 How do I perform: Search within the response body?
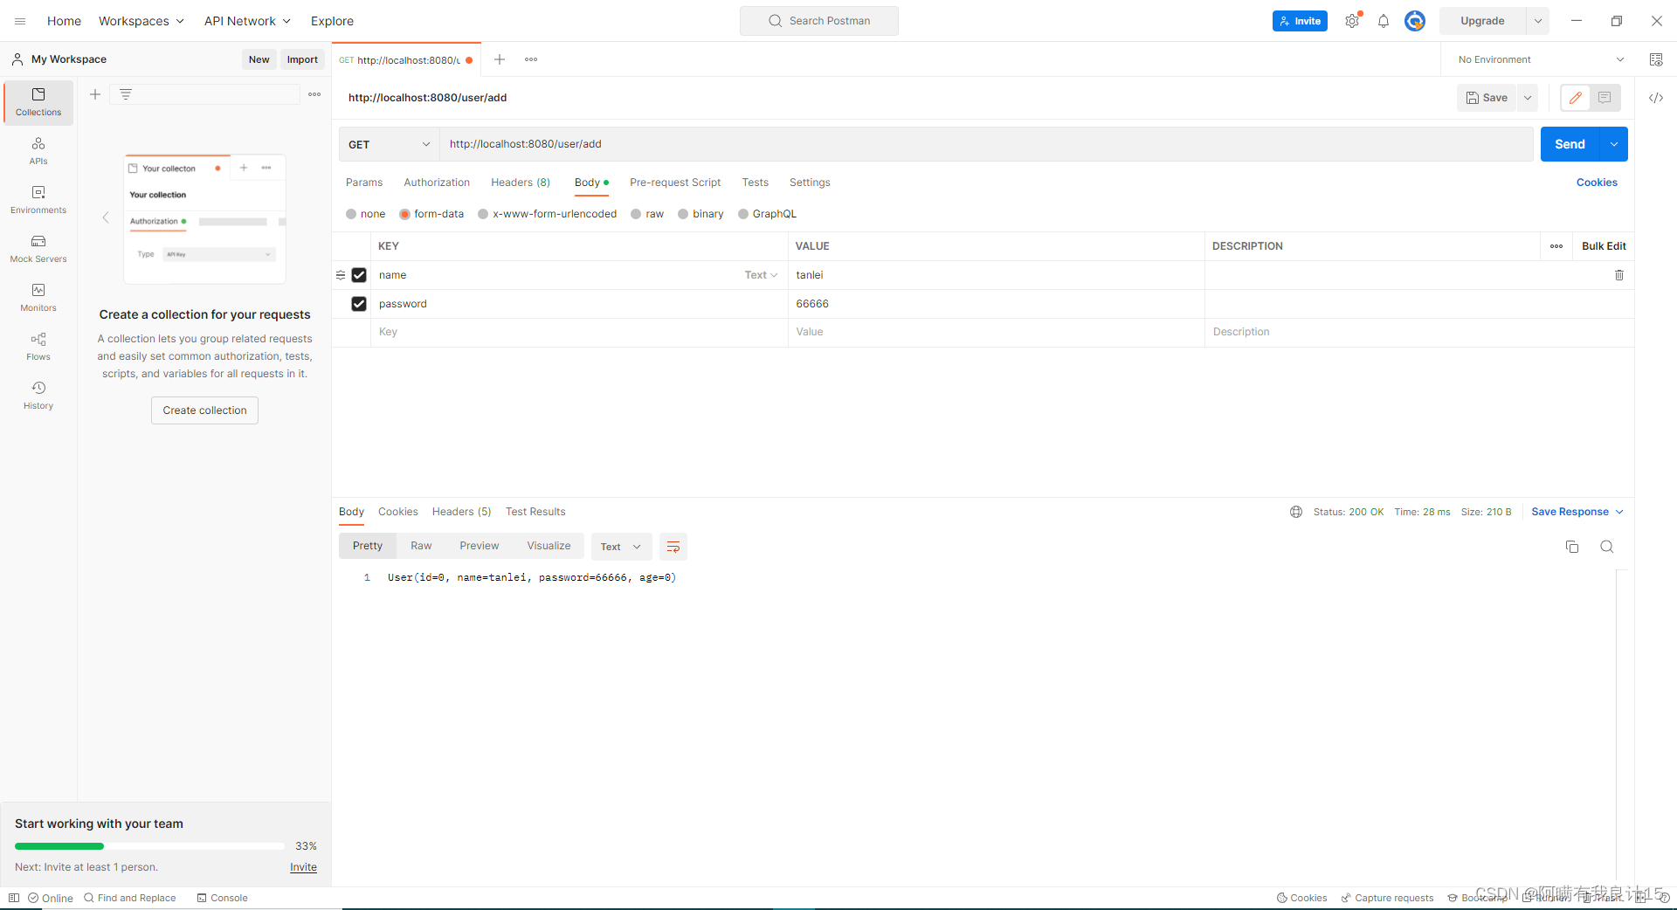(1607, 547)
